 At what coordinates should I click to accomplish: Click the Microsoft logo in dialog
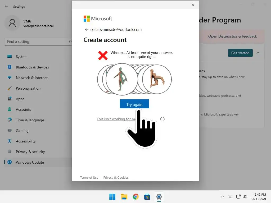[x=98, y=19]
